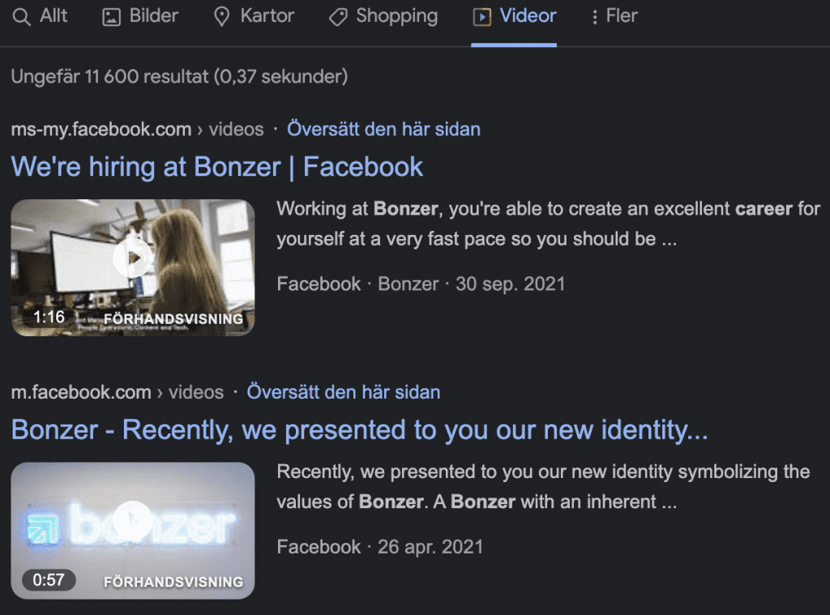Click the m.facebook.com › videos breadcrumb
The height and width of the screenshot is (615, 830).
tap(118, 392)
